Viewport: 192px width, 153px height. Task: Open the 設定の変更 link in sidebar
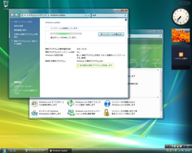click(x=19, y=26)
